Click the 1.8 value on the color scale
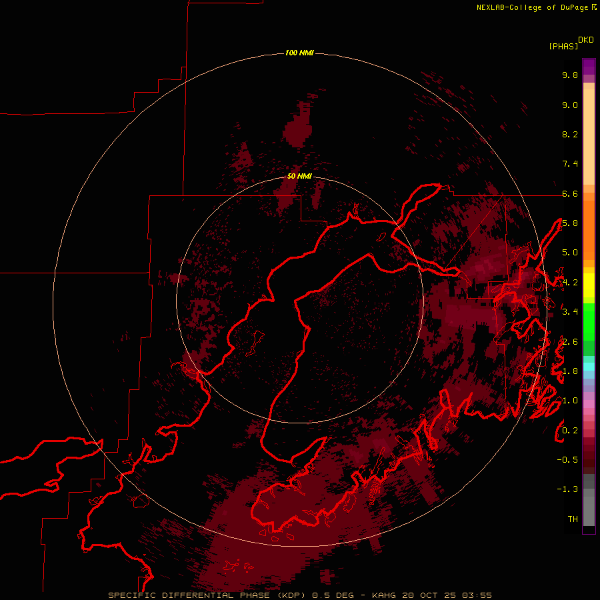 pyautogui.click(x=570, y=371)
